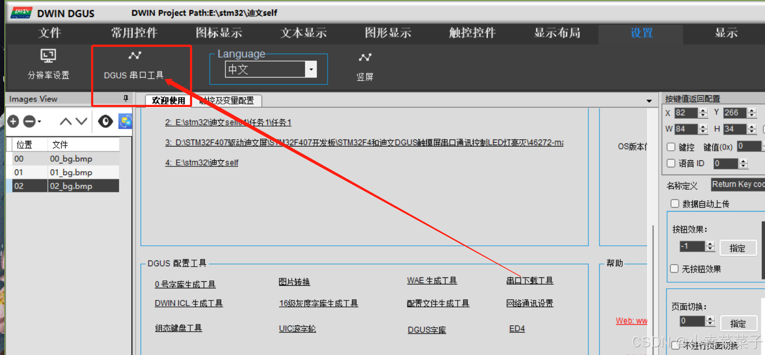The height and width of the screenshot is (355, 765).
Task: Switch to the 欢迎使用 tab
Action: point(168,101)
